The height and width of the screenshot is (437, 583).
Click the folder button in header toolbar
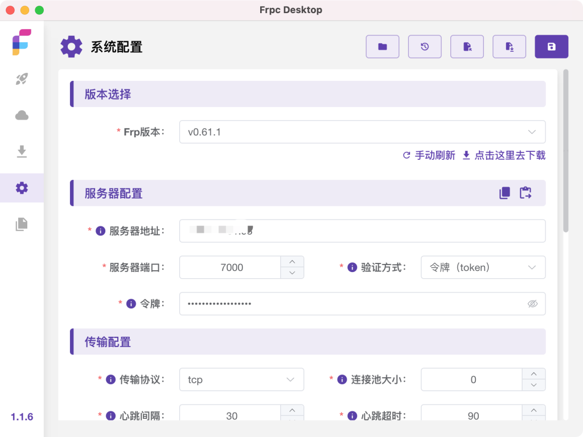(382, 47)
